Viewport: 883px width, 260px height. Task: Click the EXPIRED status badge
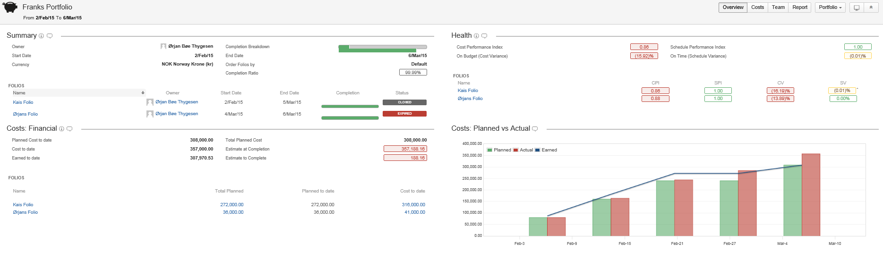(404, 114)
